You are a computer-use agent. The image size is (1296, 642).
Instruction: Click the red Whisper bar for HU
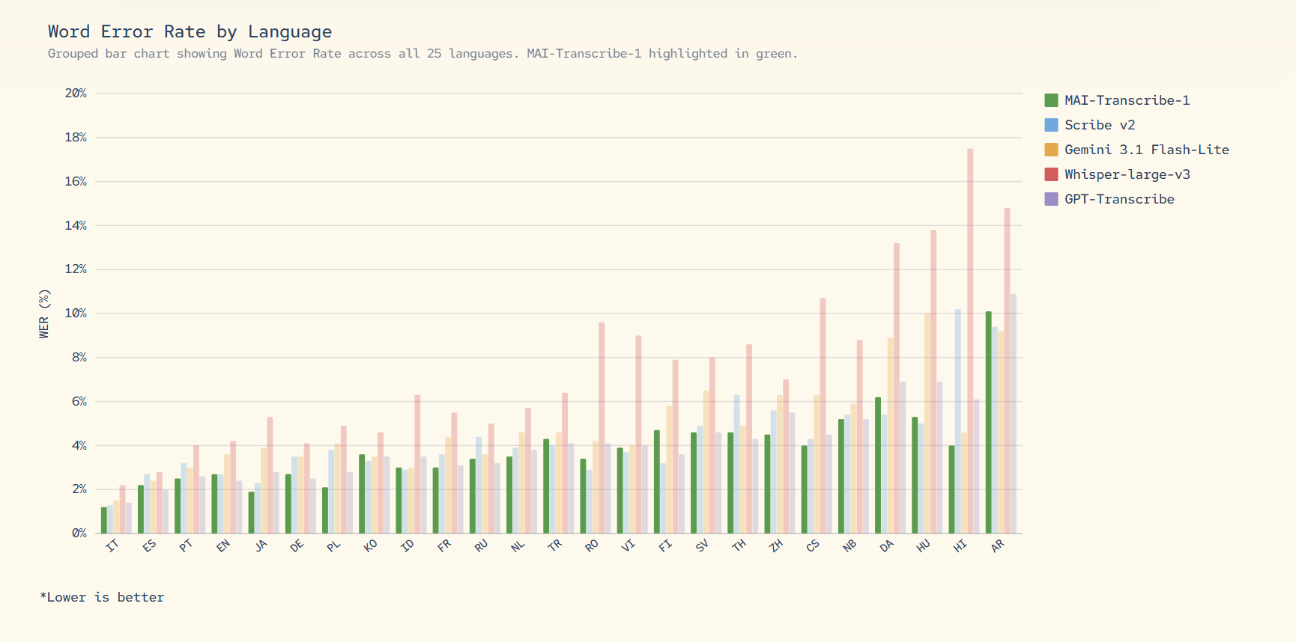[933, 382]
